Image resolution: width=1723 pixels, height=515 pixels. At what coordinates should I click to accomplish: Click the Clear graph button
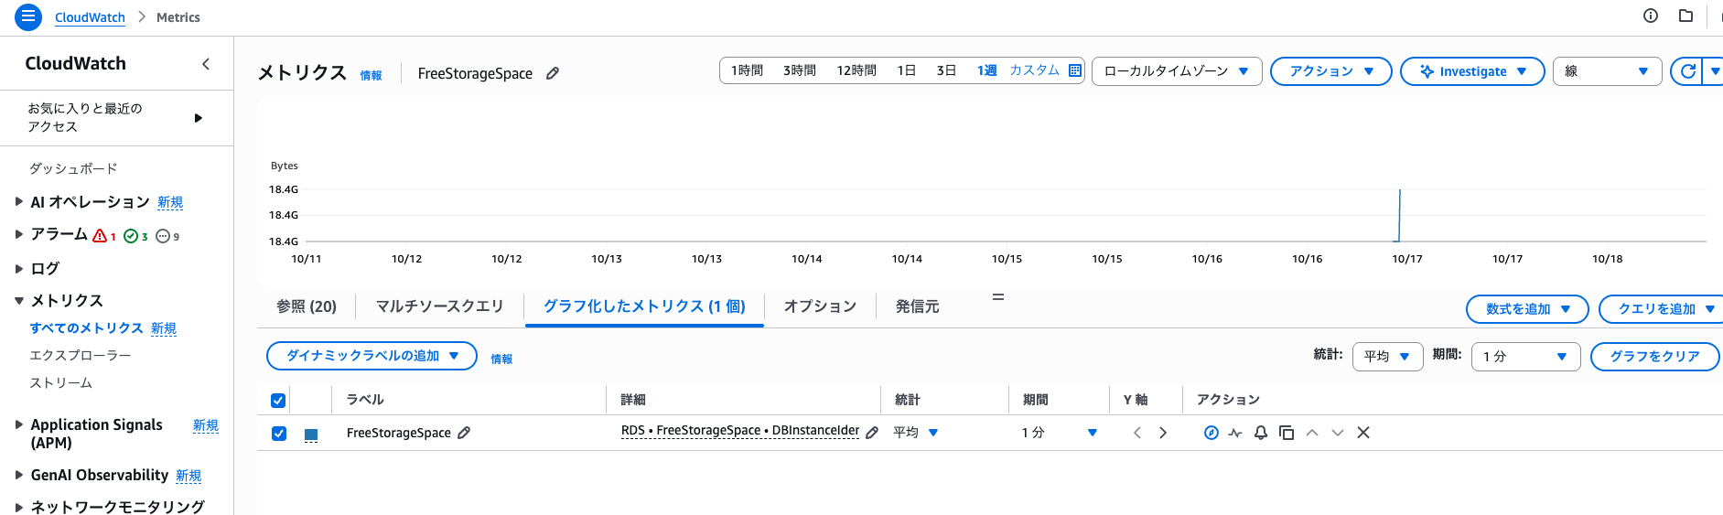[1653, 356]
